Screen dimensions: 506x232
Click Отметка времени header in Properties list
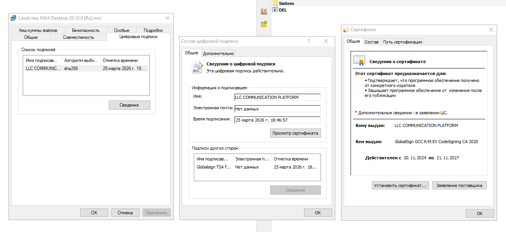pos(125,60)
